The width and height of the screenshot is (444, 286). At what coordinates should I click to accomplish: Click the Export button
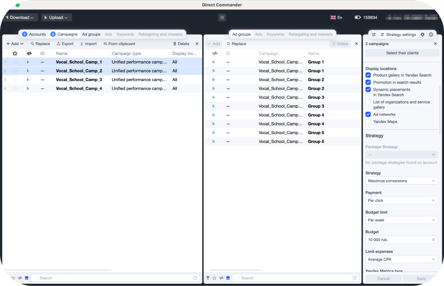pyautogui.click(x=65, y=44)
